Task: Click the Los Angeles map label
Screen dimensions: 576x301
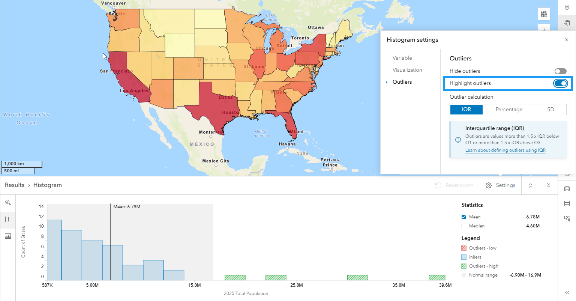Action: (x=134, y=91)
